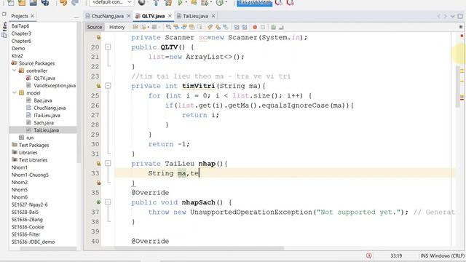Uncomment selected lines icon

[281, 27]
